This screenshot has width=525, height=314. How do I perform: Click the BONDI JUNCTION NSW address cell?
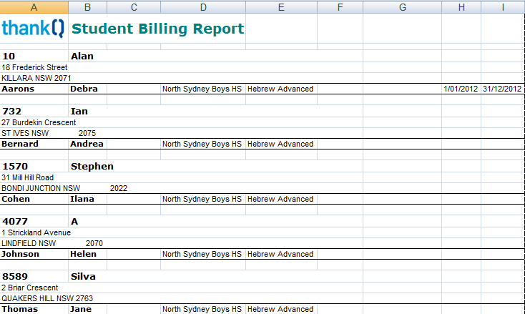click(41, 188)
